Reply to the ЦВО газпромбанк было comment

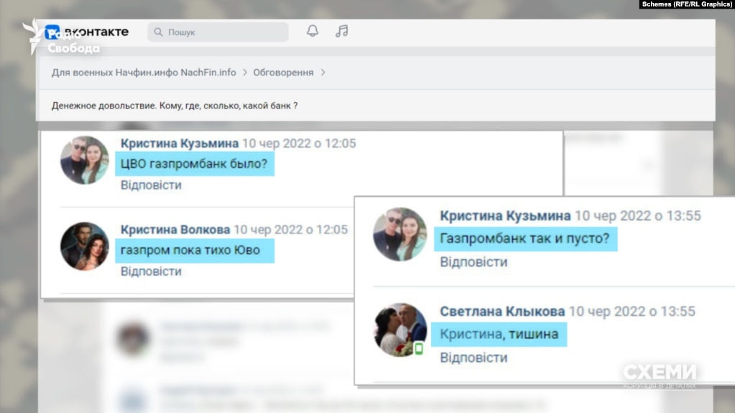[151, 185]
